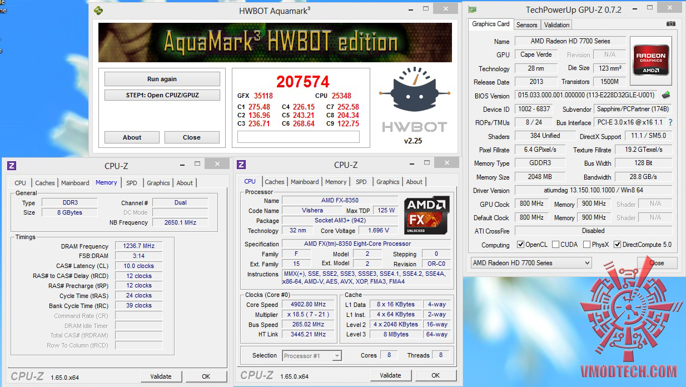Click the Close button in GPU-Z
Image resolution: width=686 pixels, height=387 pixels.
(657, 263)
